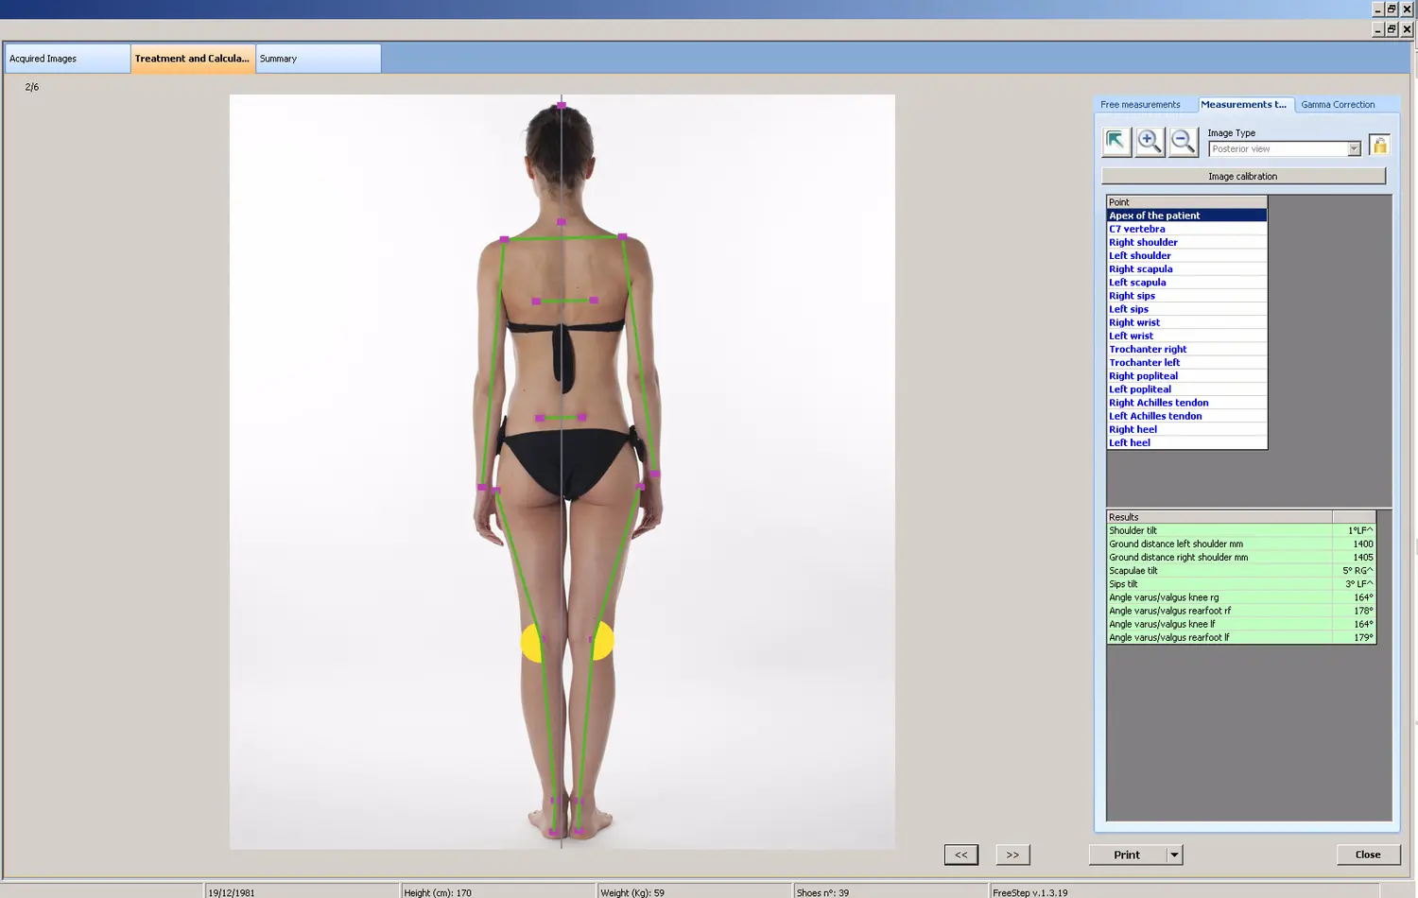Open the Image Type dropdown
The width and height of the screenshot is (1418, 898).
[1354, 149]
